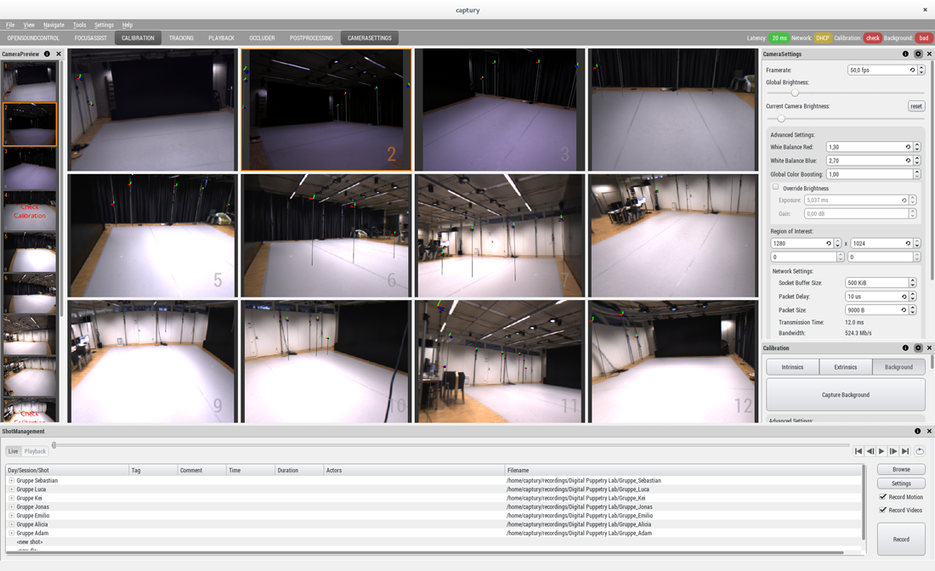This screenshot has height=571, width=935.
Task: Enable Override Brightness checkbox
Action: point(775,187)
